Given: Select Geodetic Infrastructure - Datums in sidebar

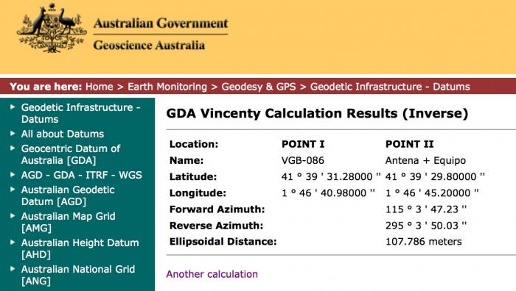Looking at the screenshot, I should tap(80, 113).
